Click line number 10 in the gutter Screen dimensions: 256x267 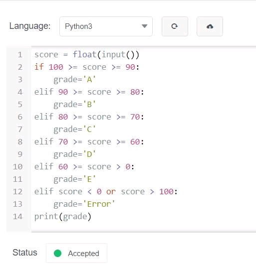[x=18, y=167]
